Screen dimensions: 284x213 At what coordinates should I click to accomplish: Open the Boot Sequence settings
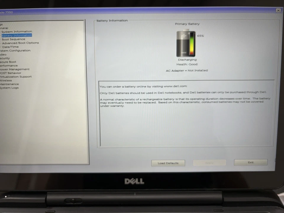(x=14, y=39)
